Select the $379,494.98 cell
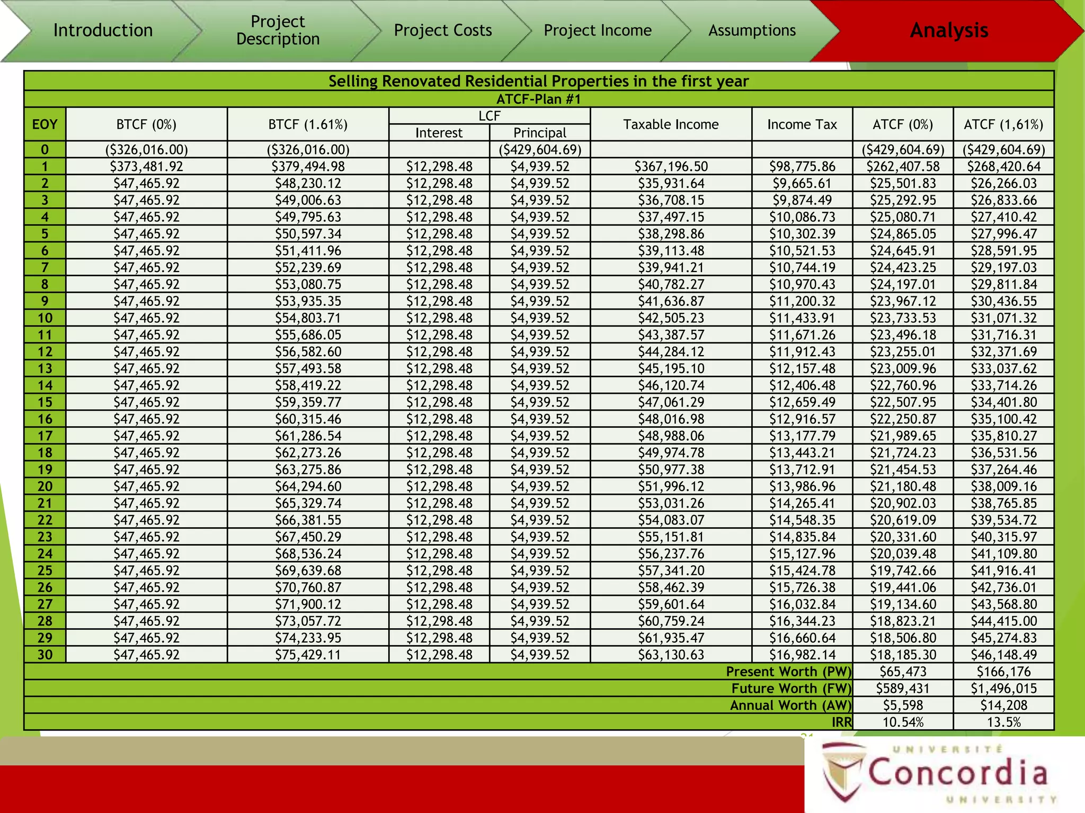The image size is (1085, 813). click(308, 166)
